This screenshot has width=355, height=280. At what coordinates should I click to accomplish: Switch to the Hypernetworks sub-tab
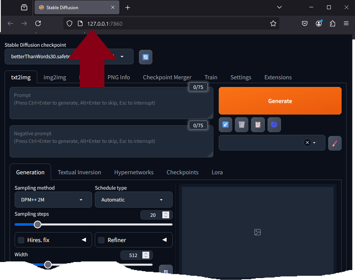click(134, 172)
